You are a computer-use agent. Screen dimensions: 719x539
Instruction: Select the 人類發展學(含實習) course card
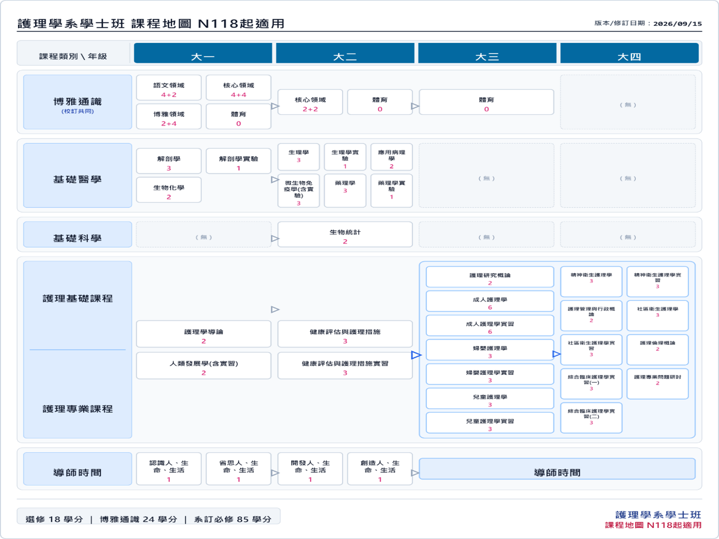click(204, 366)
